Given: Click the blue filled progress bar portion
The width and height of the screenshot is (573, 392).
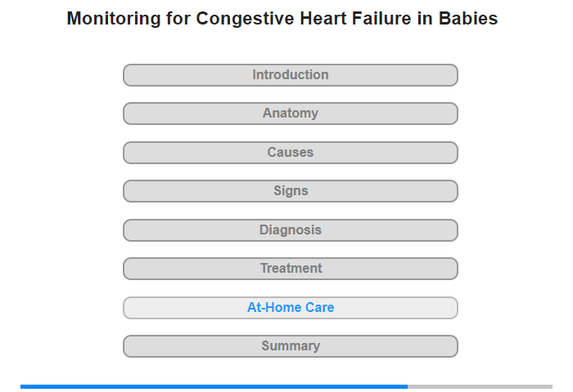Looking at the screenshot, I should pyautogui.click(x=214, y=386).
